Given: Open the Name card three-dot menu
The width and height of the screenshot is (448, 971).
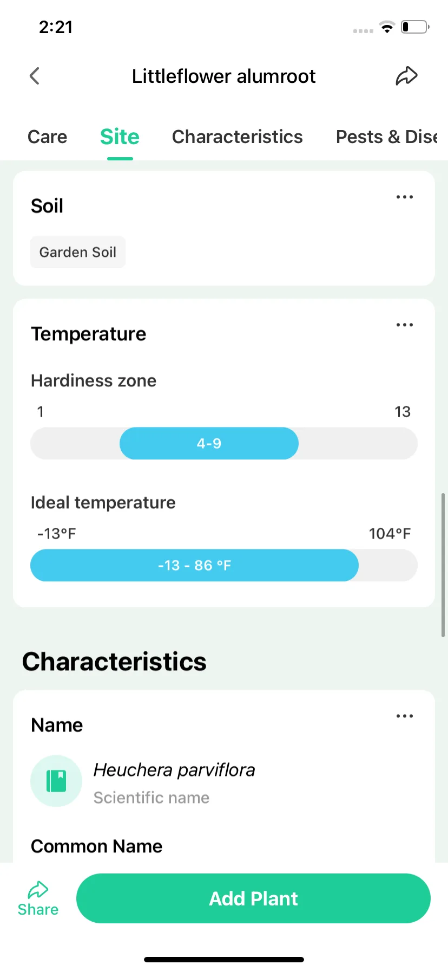Looking at the screenshot, I should 405,716.
